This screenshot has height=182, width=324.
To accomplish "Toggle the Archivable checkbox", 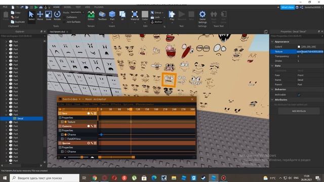I will [x=299, y=95].
